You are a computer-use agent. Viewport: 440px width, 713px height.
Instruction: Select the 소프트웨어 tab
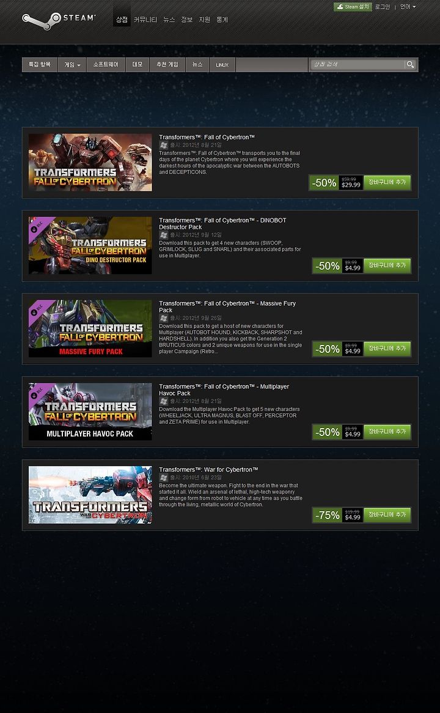tap(106, 65)
